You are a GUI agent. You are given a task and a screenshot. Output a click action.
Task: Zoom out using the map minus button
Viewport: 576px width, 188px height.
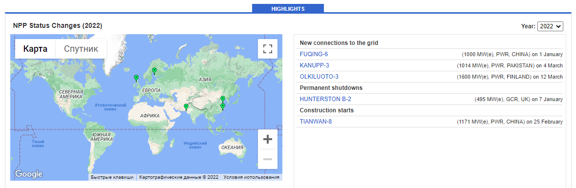point(267,159)
